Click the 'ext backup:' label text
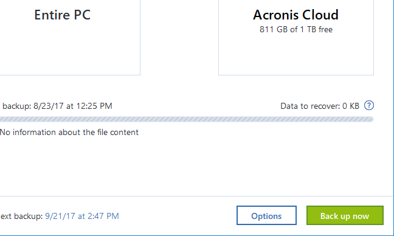Image resolution: width=394 pixels, height=236 pixels. point(21,216)
